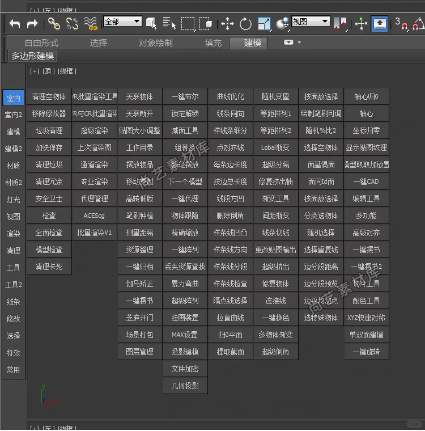
Task: Open the 视图 reference coordinate dropdown
Action: (x=311, y=21)
